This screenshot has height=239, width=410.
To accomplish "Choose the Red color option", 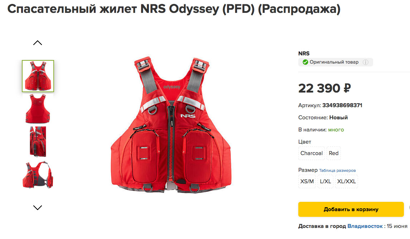I will coord(334,153).
